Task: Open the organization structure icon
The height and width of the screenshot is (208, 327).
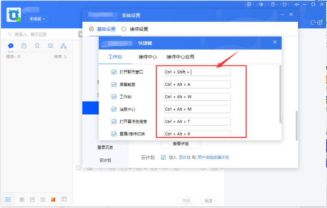Action: tap(63, 46)
